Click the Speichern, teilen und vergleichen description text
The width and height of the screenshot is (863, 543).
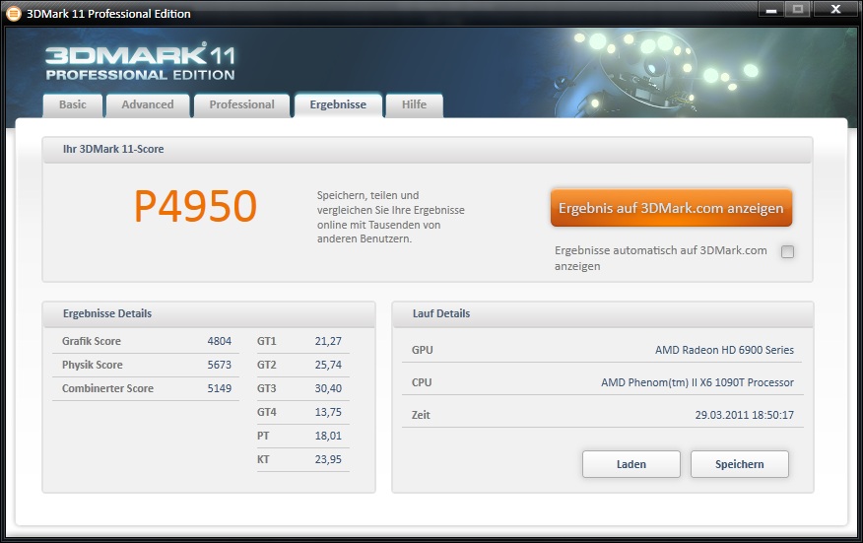[x=391, y=217]
